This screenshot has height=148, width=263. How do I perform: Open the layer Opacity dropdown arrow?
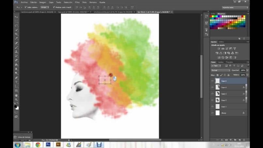pyautogui.click(x=247, y=70)
